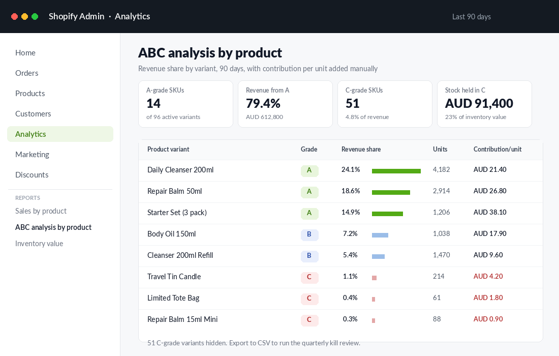Select the Repair Balm 15ml Mini name
This screenshot has width=559, height=356.
coord(182,319)
